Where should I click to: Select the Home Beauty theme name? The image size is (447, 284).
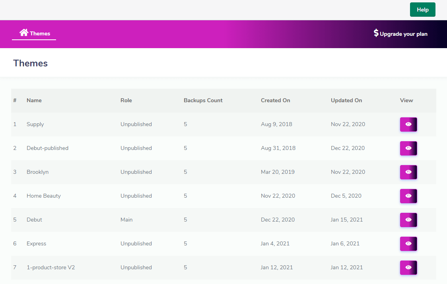click(x=44, y=196)
